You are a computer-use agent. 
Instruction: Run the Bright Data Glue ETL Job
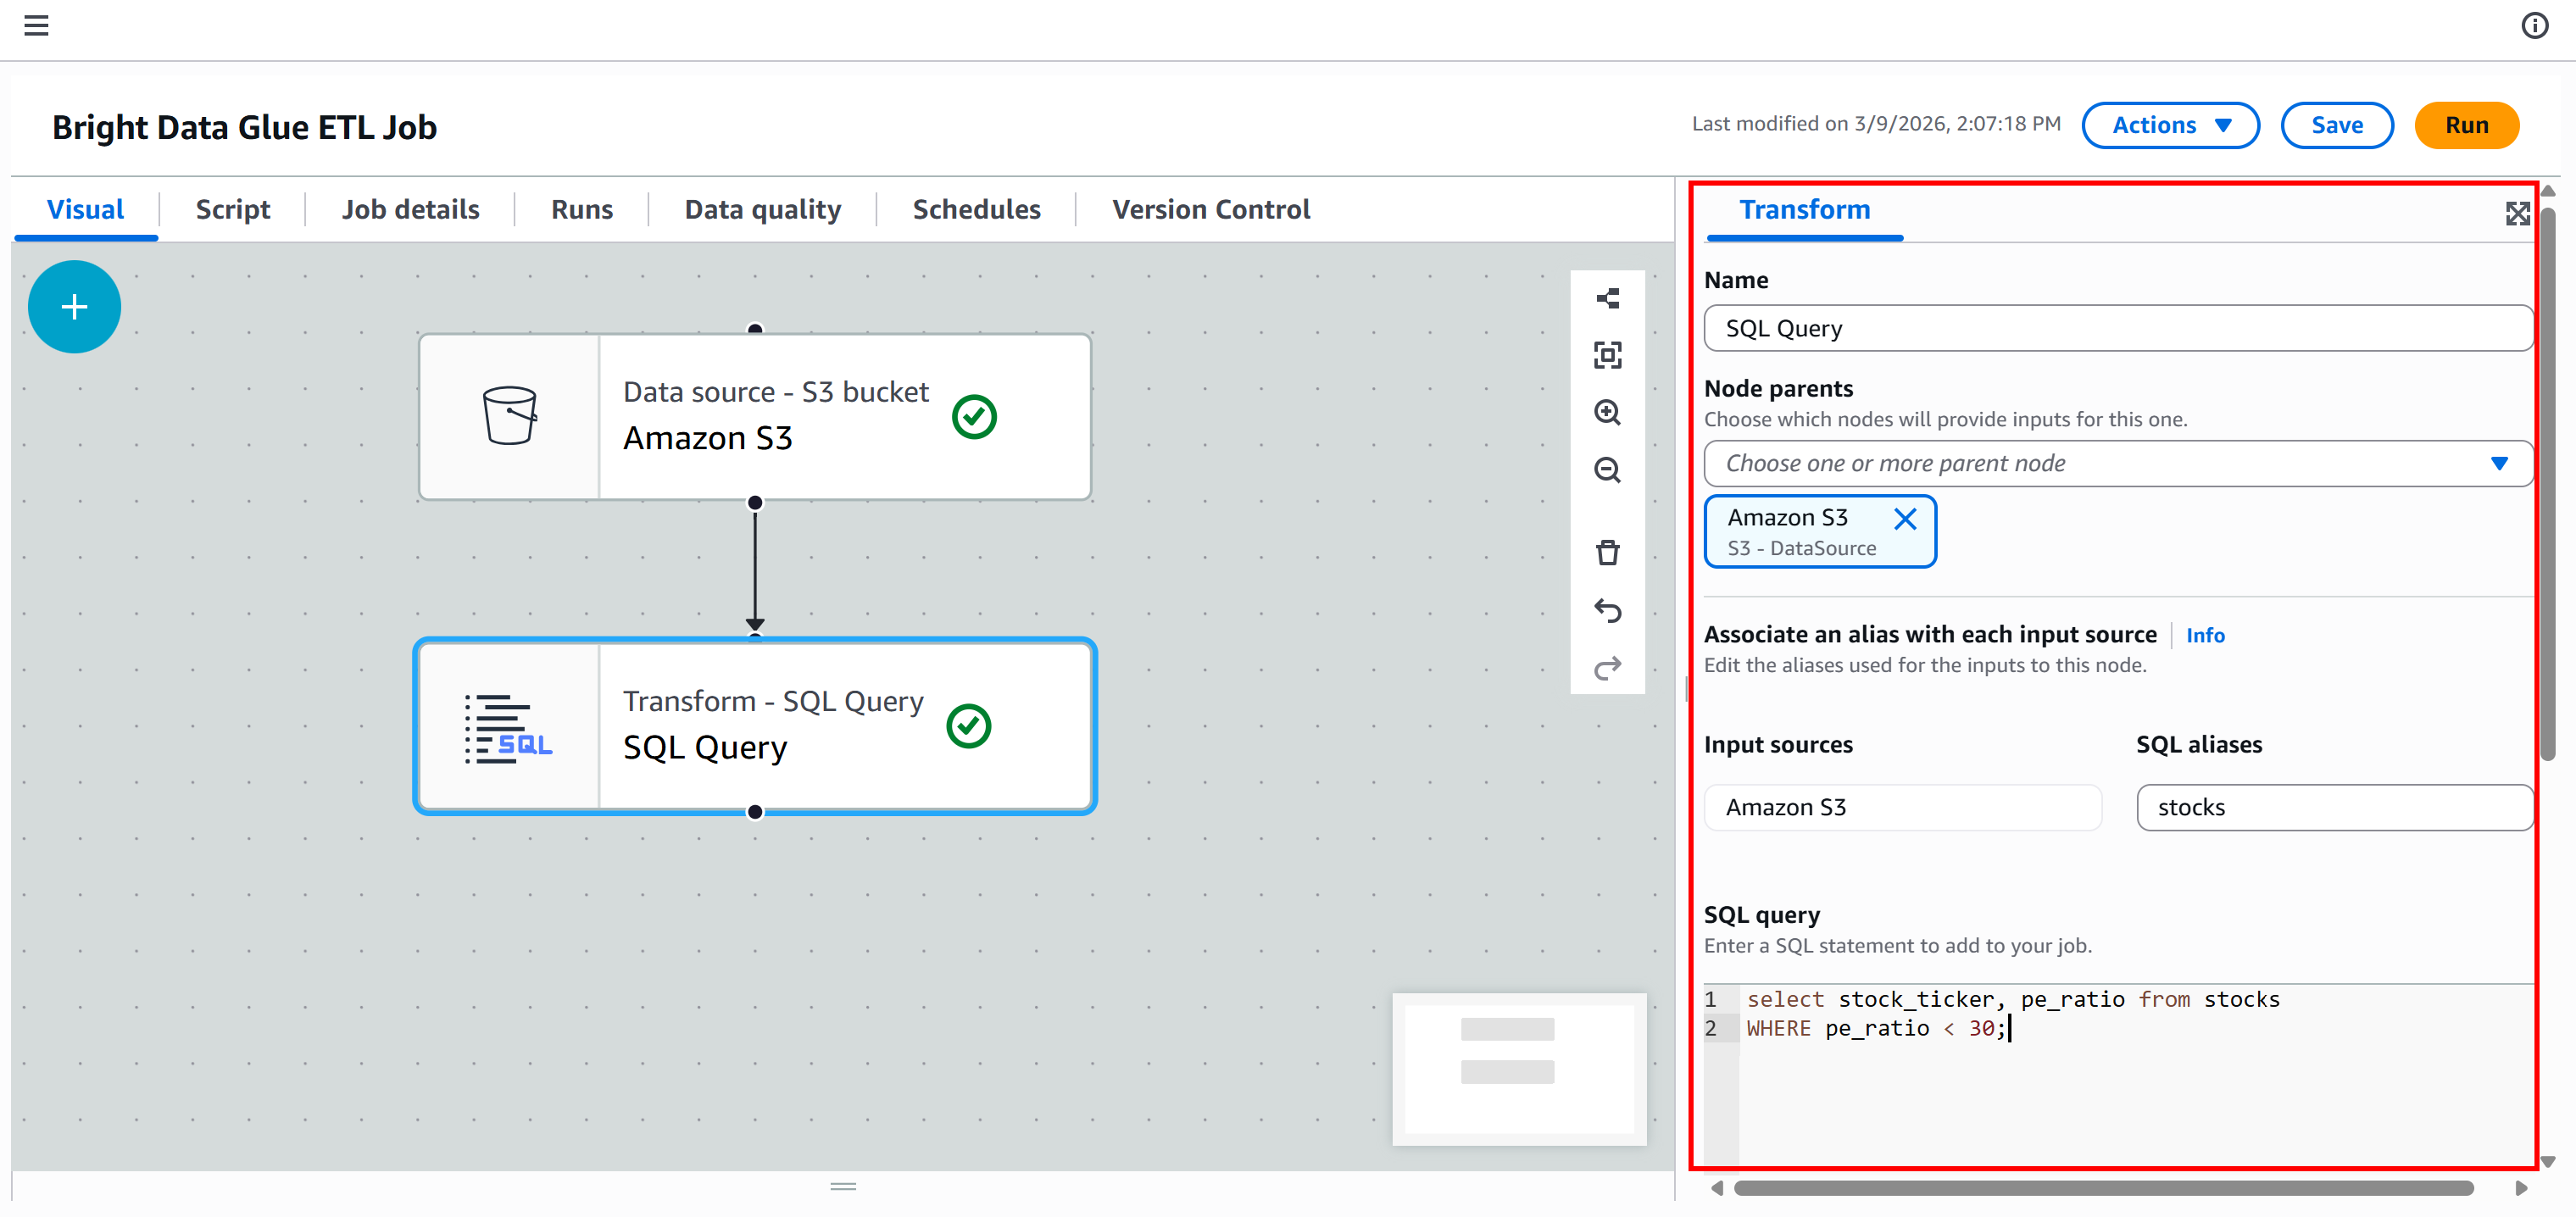coord(2466,125)
